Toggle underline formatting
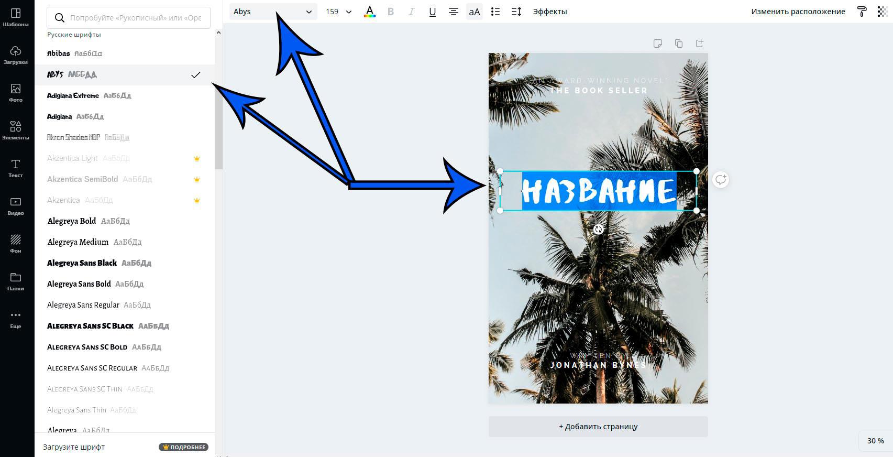The image size is (893, 457). (433, 12)
